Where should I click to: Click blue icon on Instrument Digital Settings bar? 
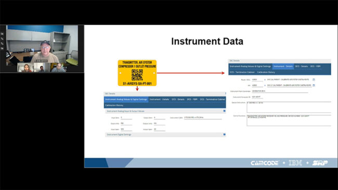224,134
